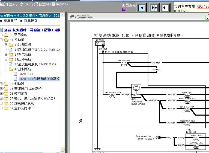Click the expand-right view control icon
The height and width of the screenshot is (153, 209).
pos(142,8)
